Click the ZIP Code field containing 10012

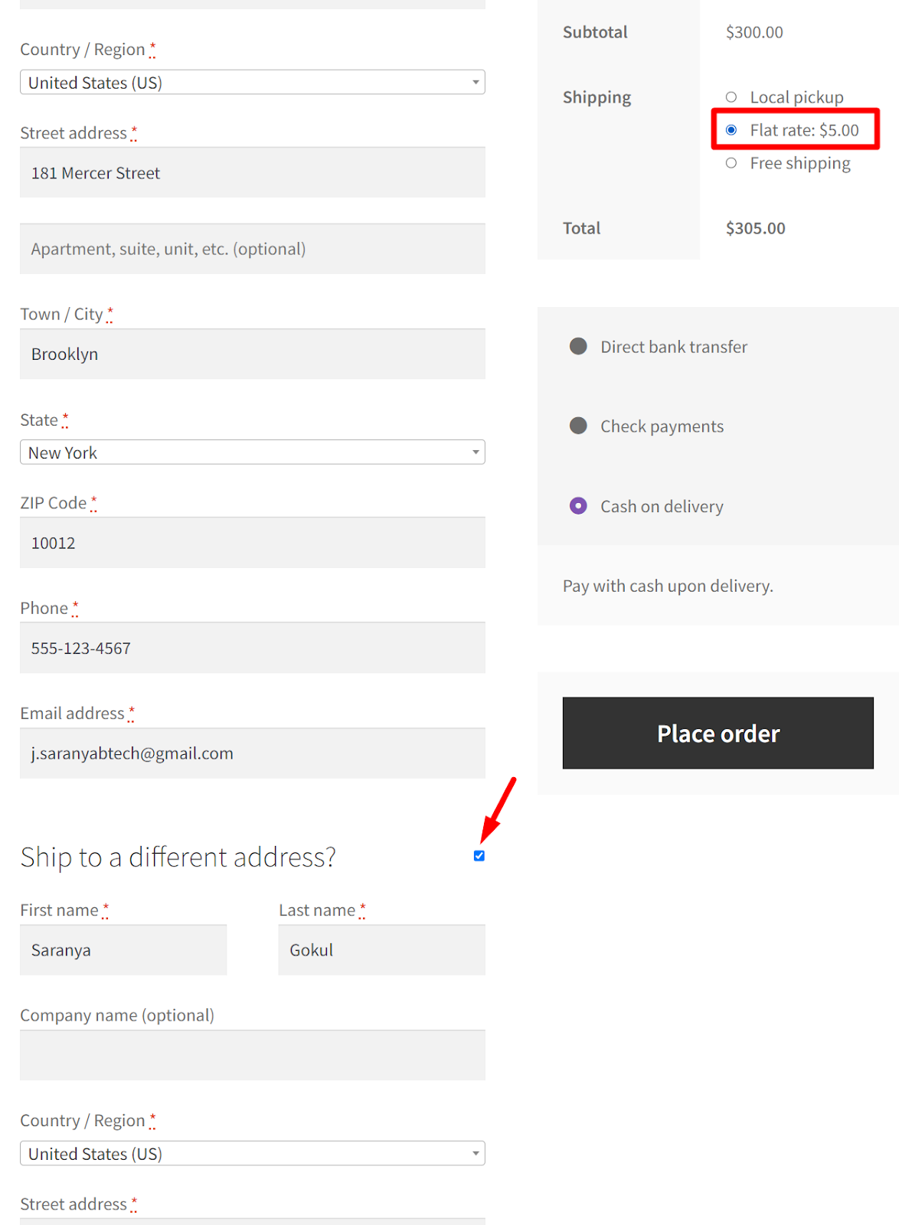coord(252,542)
